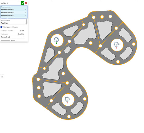The height and width of the screenshot is (133, 144).
Task: Select first Face of Sketch 6 item
Action: click(x=7, y=10)
